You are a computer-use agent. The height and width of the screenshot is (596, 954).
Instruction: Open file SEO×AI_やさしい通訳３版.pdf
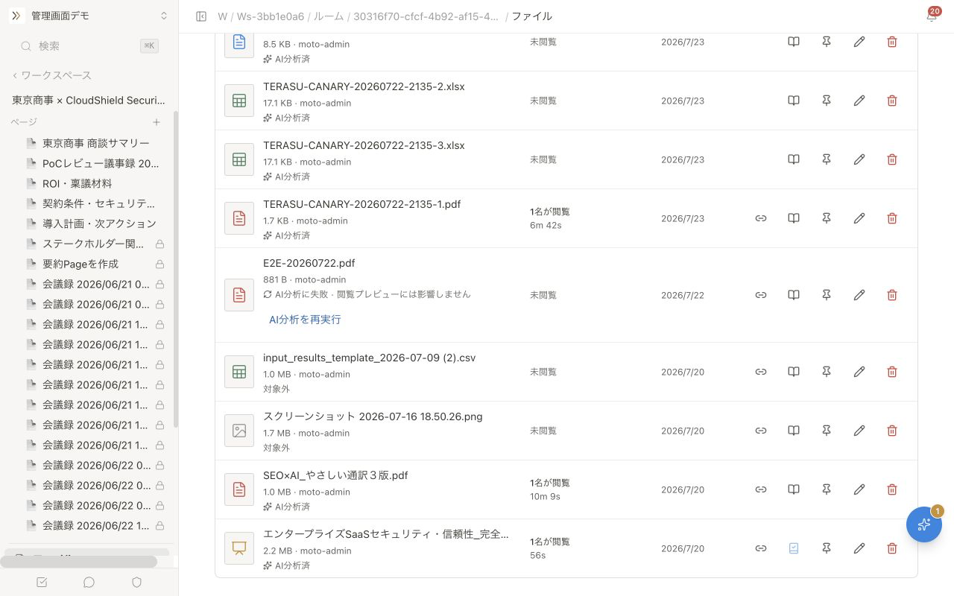(335, 475)
